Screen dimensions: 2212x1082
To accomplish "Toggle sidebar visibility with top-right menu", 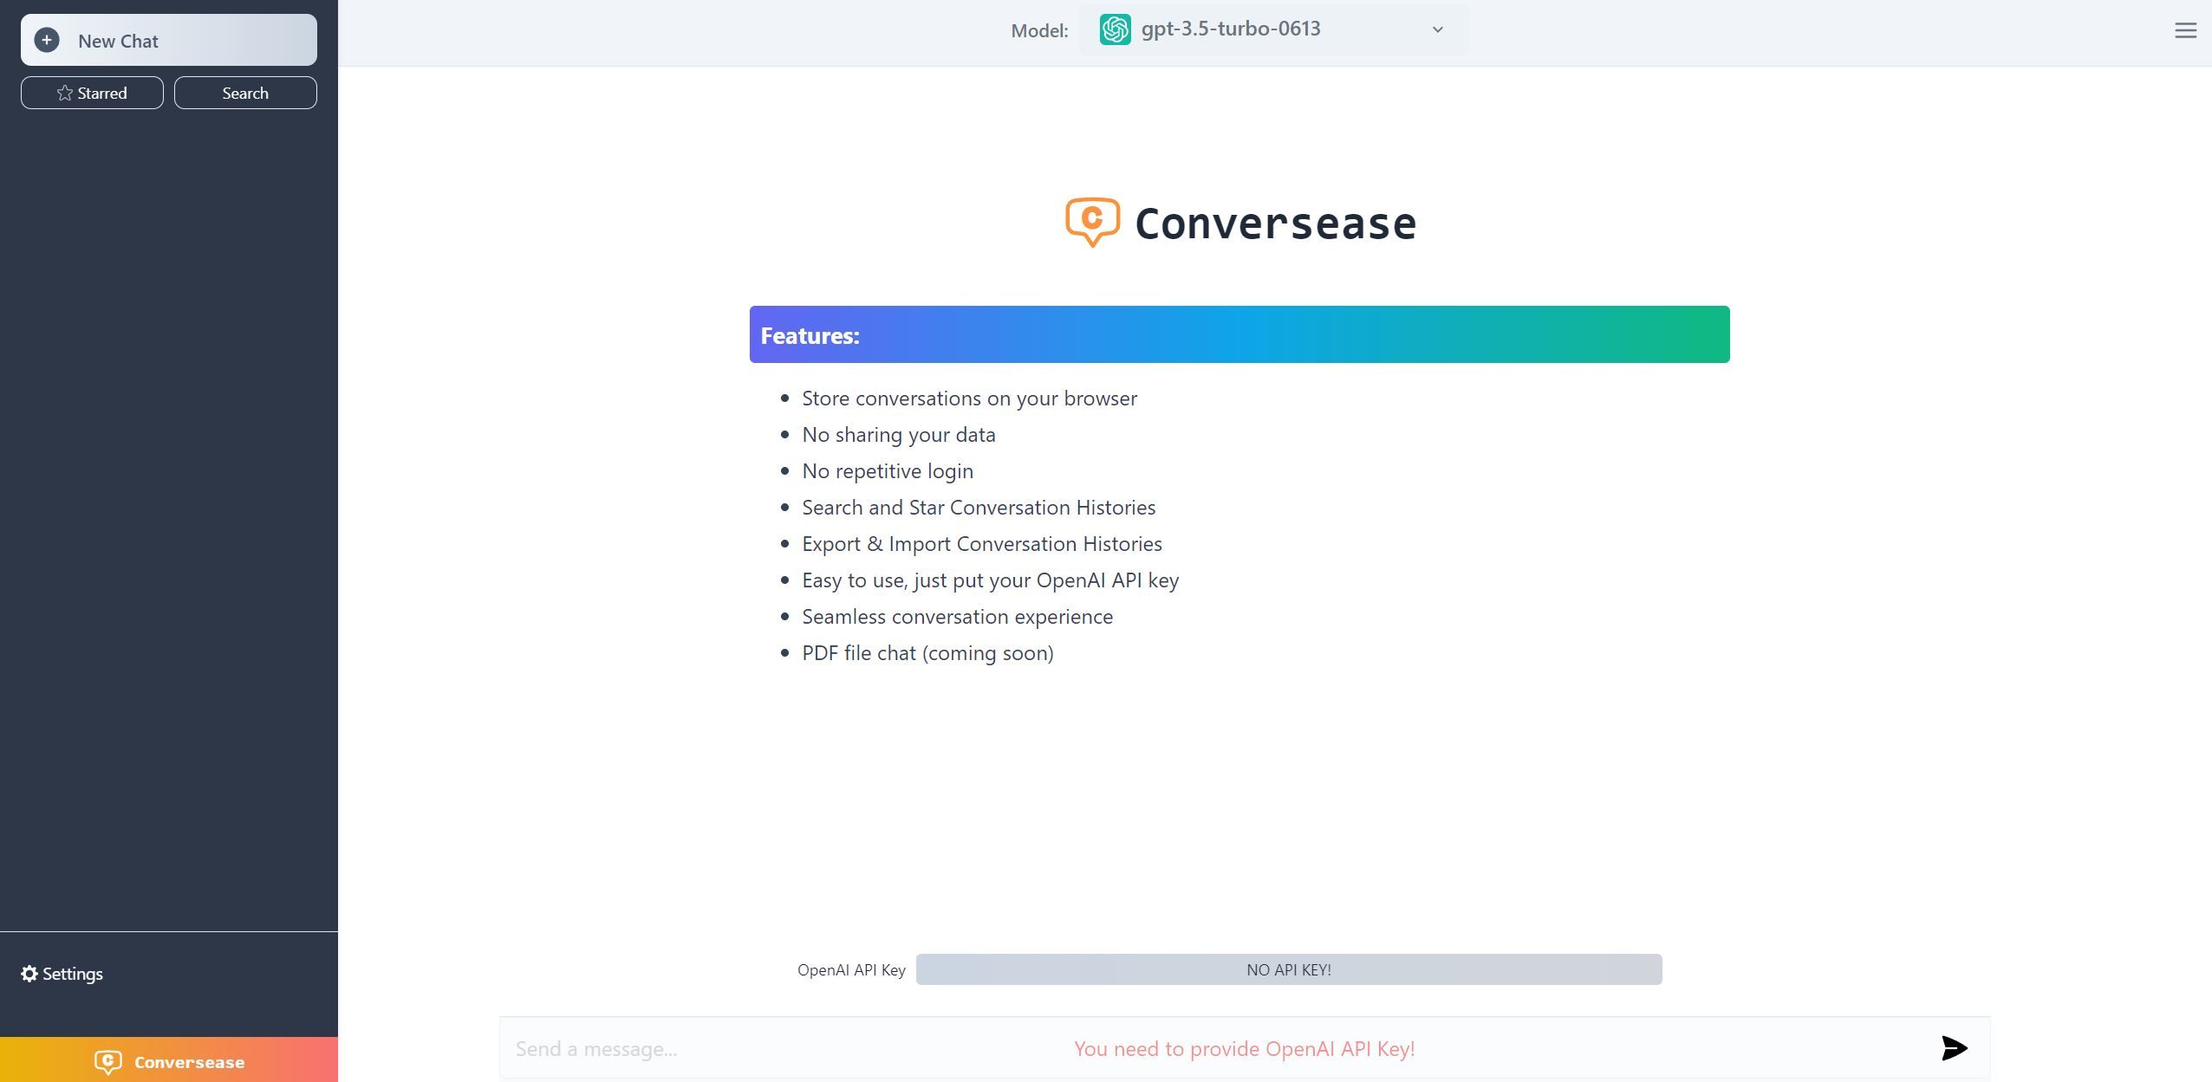I will tap(2185, 30).
